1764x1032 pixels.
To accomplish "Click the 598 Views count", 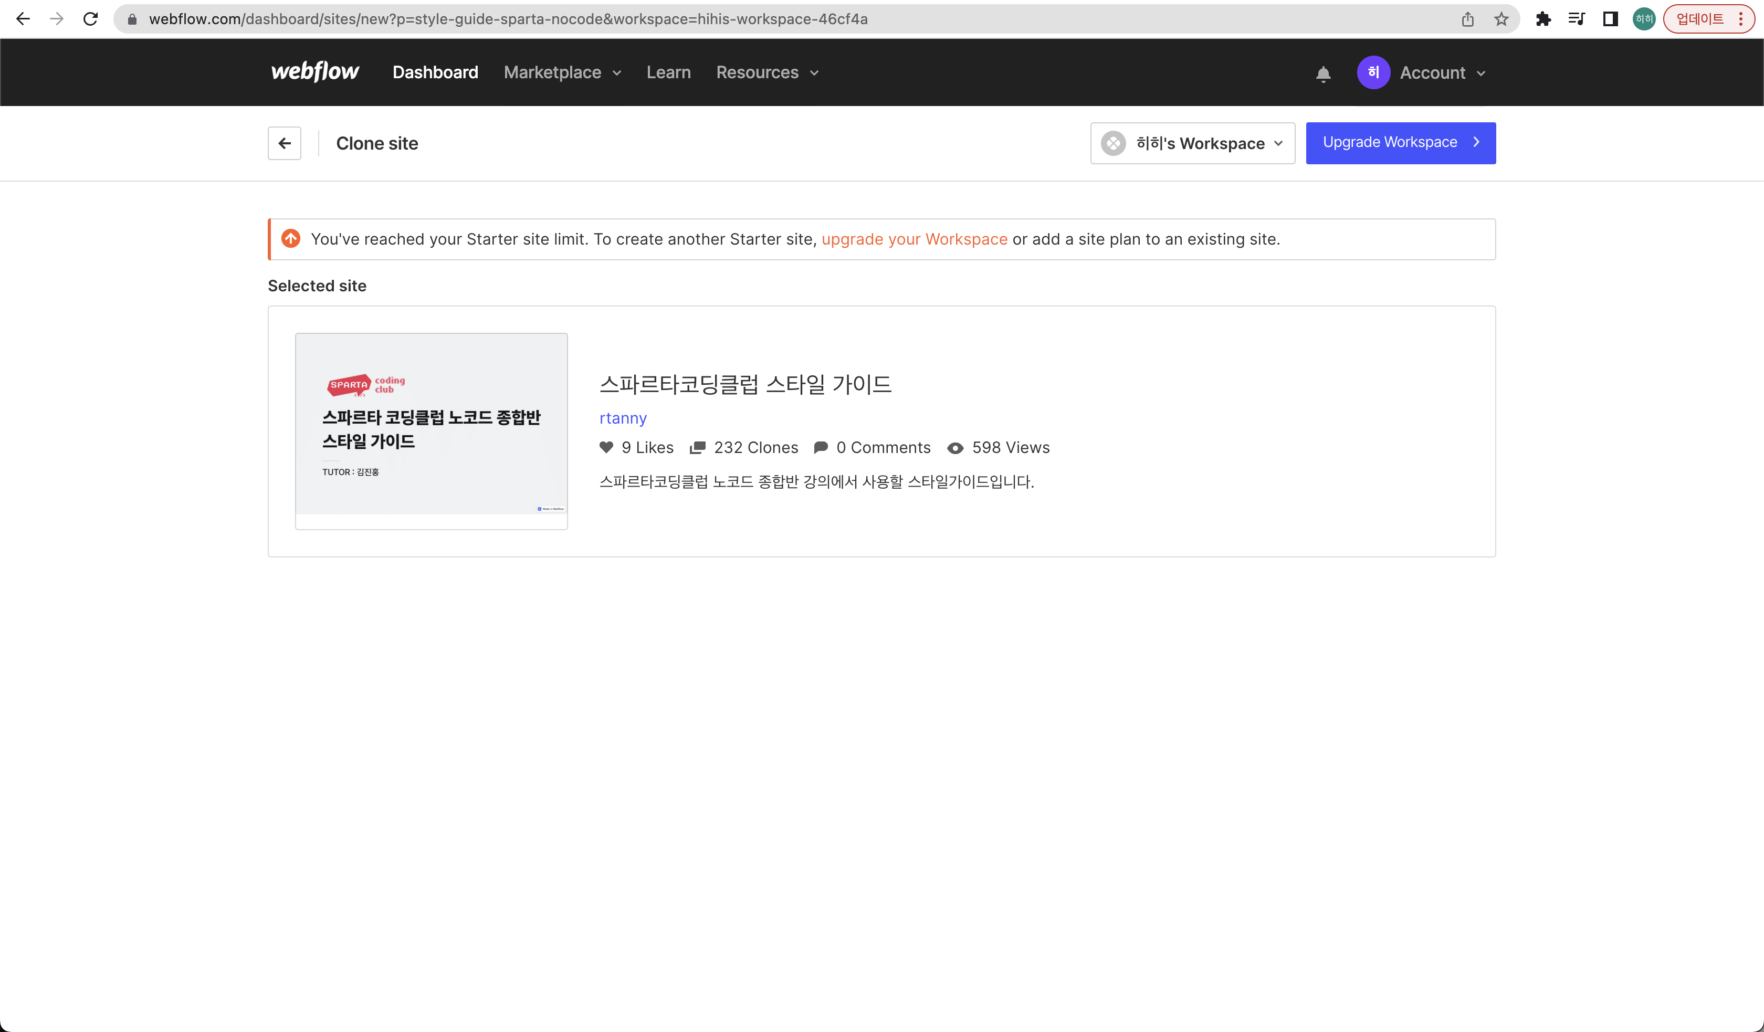I will [1011, 447].
